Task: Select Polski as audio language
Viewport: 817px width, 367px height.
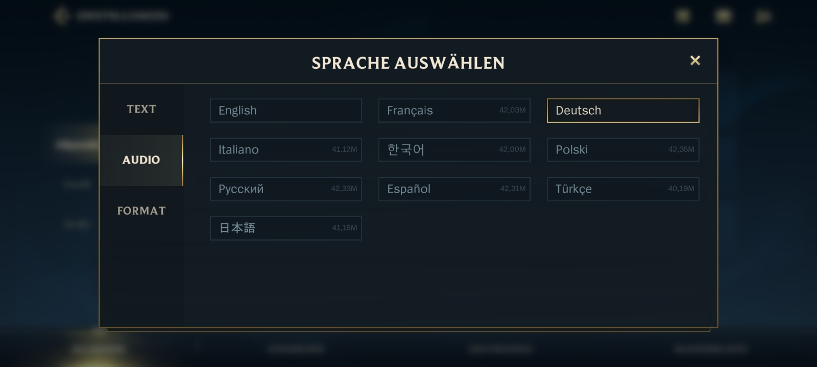Action: tap(622, 150)
